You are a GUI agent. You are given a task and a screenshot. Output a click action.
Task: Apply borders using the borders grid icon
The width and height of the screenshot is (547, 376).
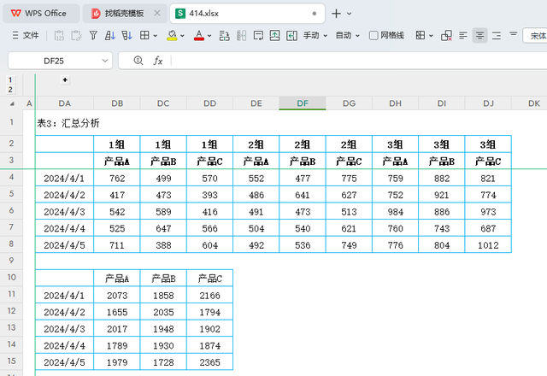pyautogui.click(x=144, y=35)
